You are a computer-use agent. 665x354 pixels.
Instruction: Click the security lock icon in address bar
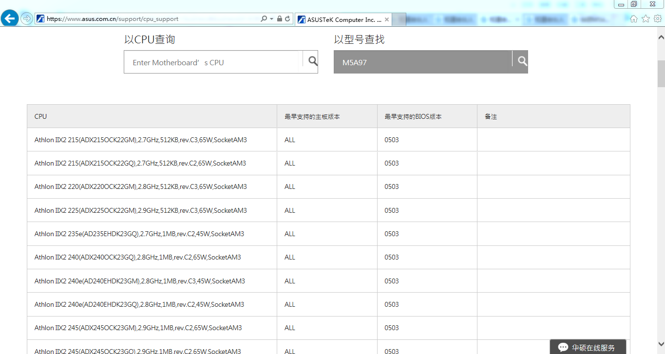(279, 19)
